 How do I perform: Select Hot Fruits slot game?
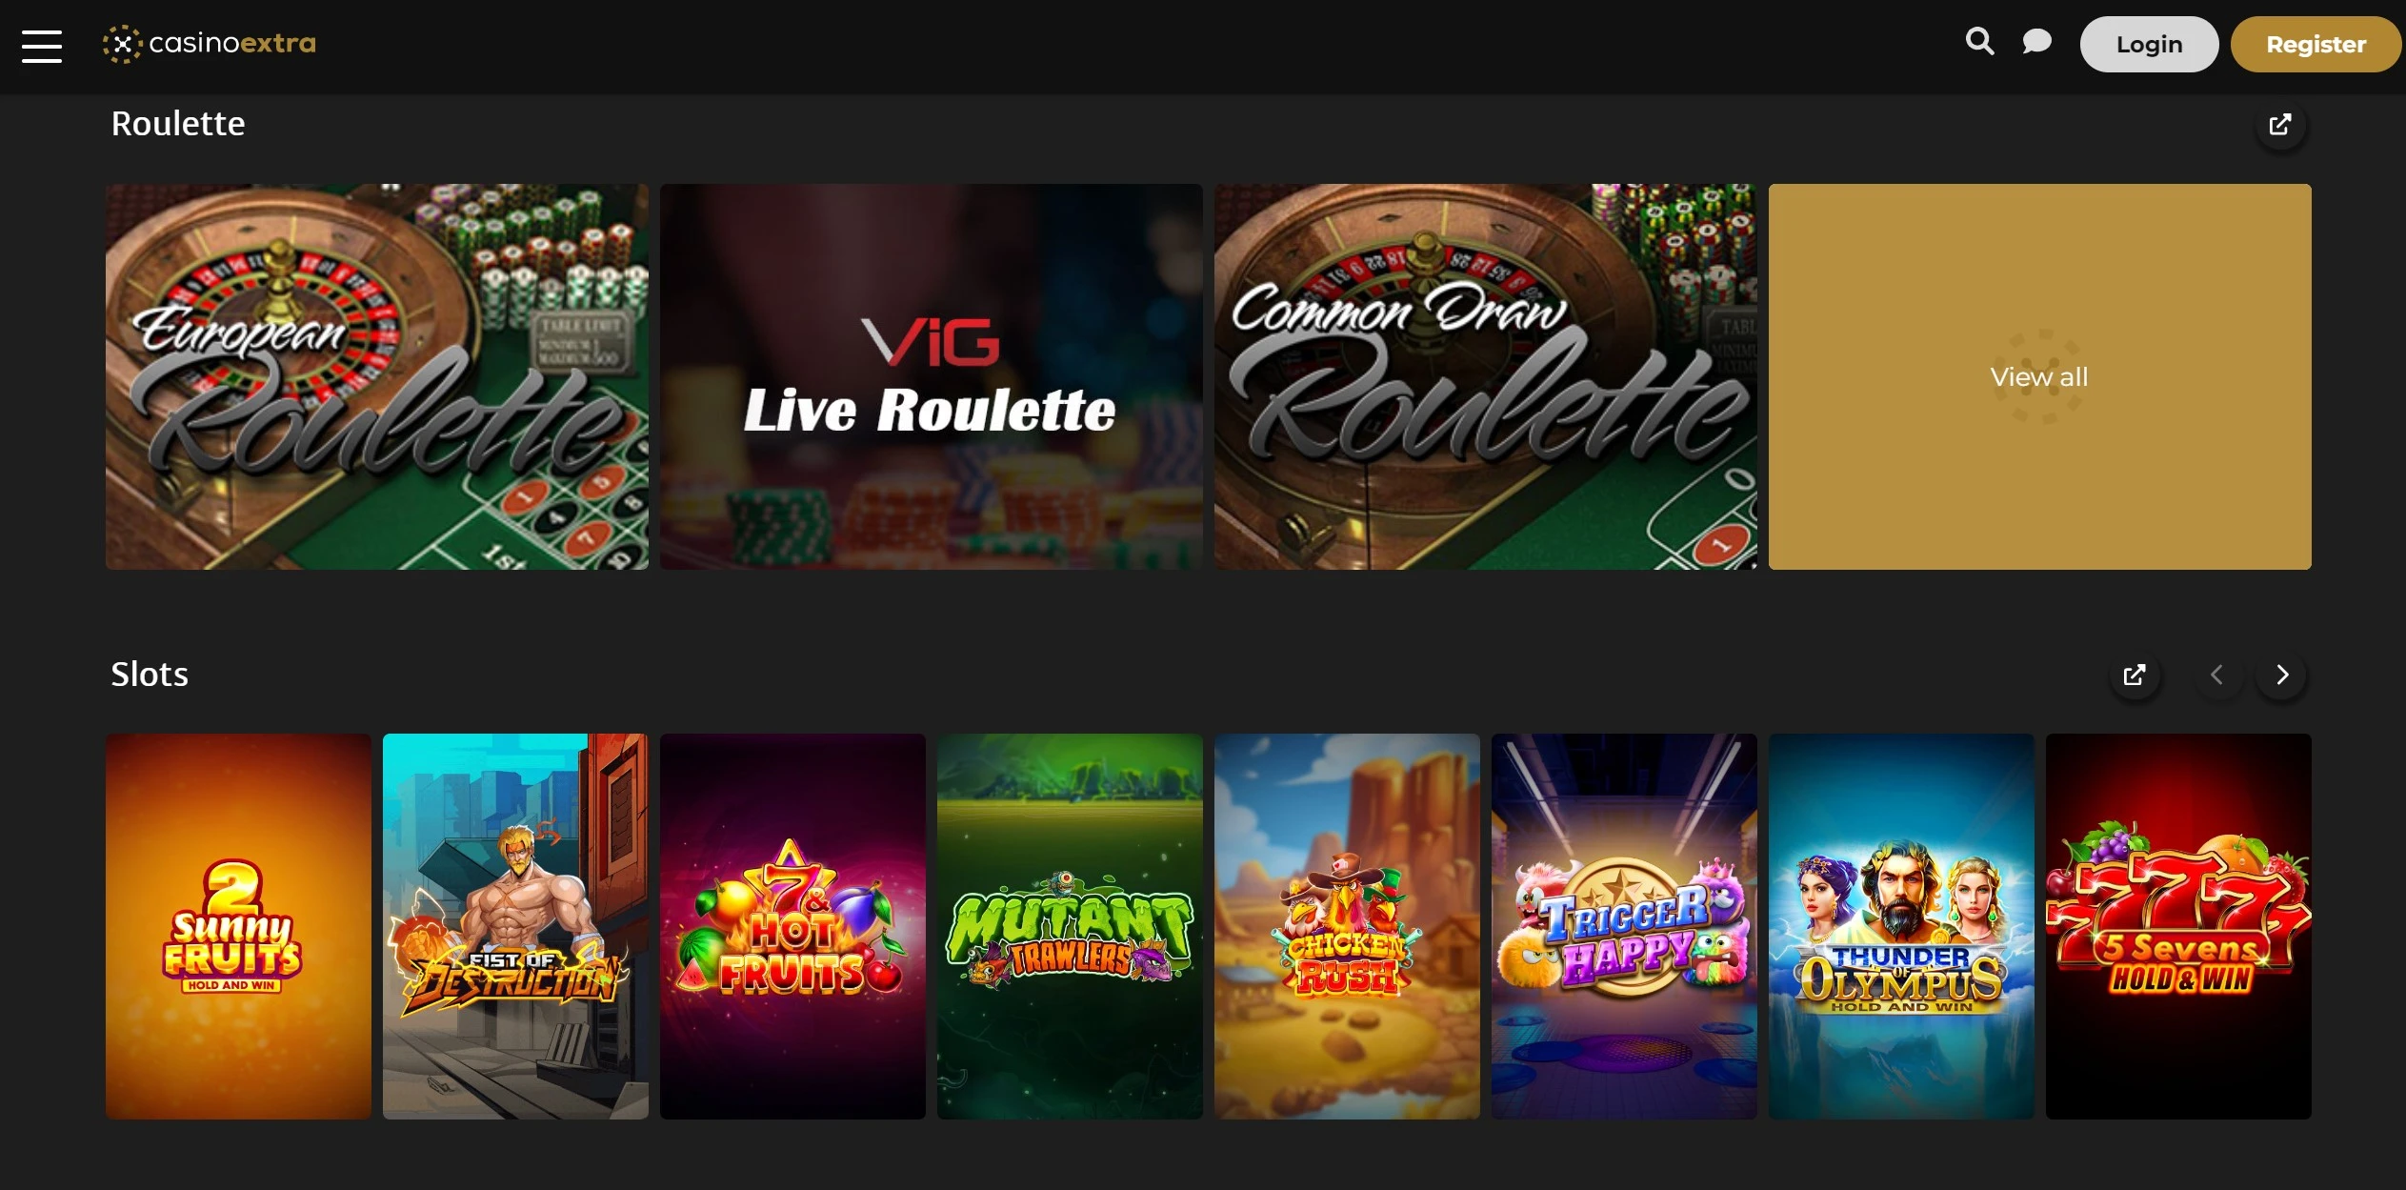[792, 926]
